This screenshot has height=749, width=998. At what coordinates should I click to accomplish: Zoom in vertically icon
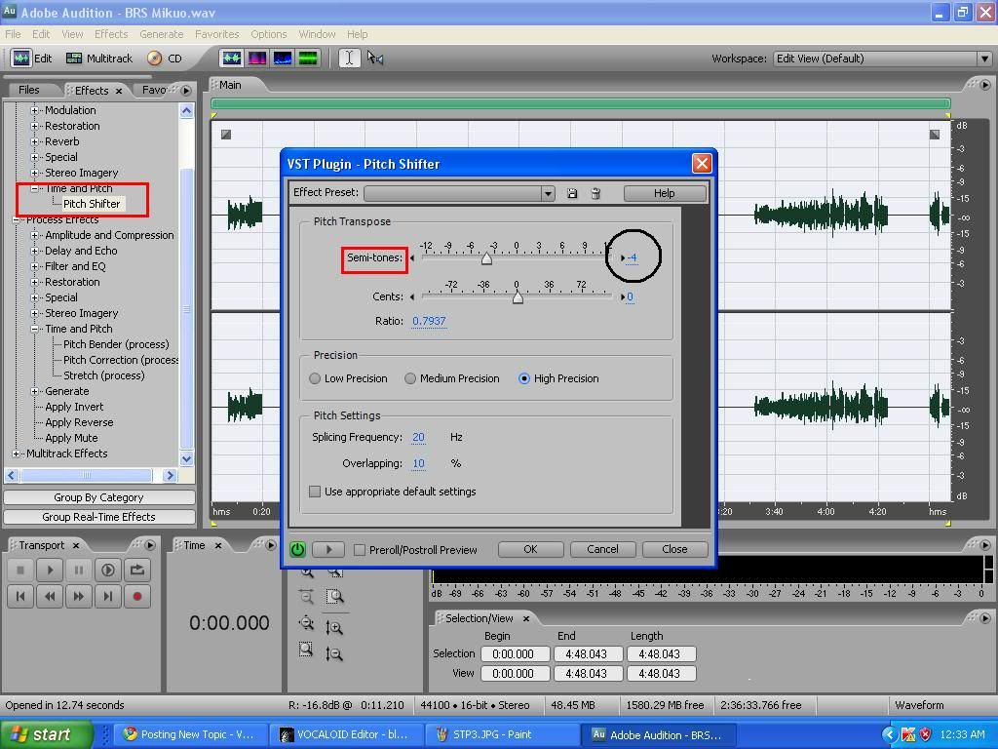pos(334,628)
